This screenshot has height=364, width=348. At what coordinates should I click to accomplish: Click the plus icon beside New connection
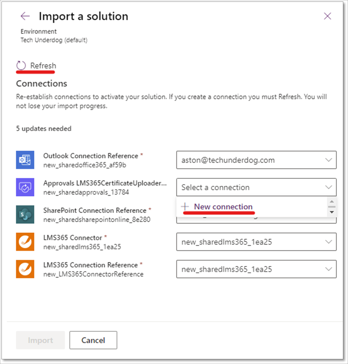pyautogui.click(x=185, y=206)
